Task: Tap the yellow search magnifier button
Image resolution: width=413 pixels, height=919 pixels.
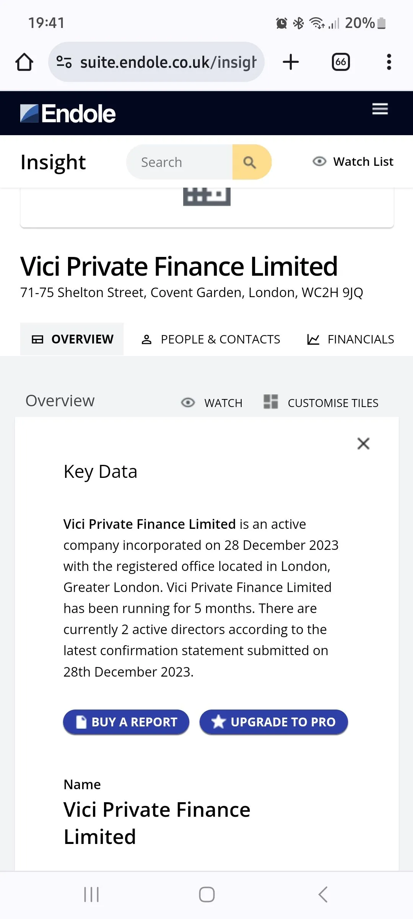Action: tap(251, 162)
